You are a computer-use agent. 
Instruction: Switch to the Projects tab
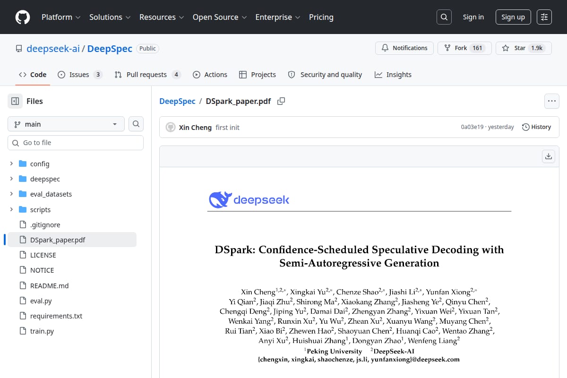pyautogui.click(x=258, y=75)
